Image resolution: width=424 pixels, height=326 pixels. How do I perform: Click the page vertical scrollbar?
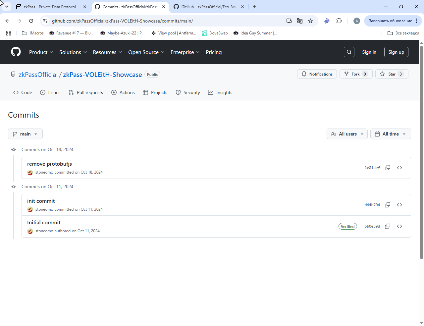click(421, 152)
